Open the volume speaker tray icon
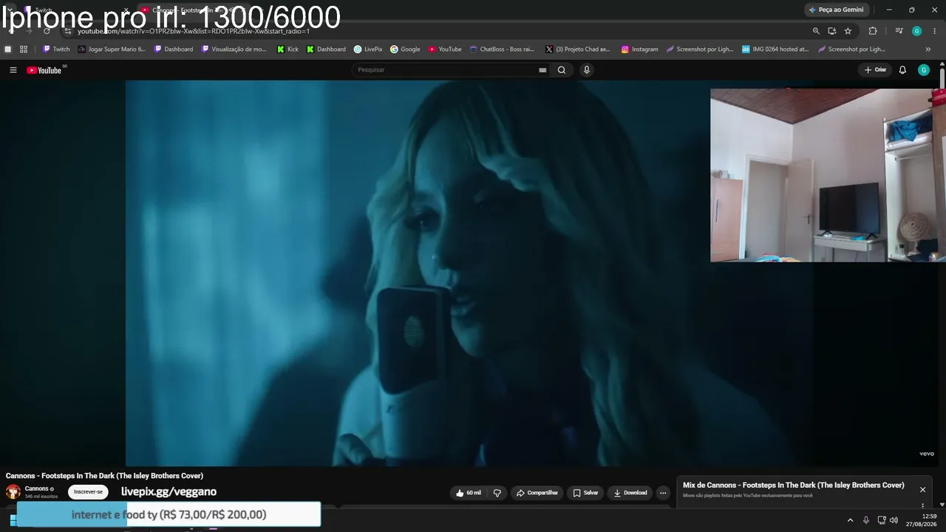Viewport: 946px width, 532px height. tap(894, 520)
